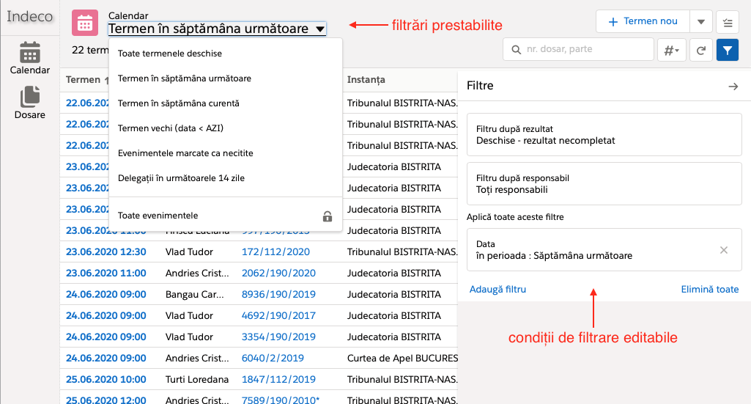The height and width of the screenshot is (404, 751).
Task: Click the lock icon beside Toate evenimentele
Action: pyautogui.click(x=328, y=216)
